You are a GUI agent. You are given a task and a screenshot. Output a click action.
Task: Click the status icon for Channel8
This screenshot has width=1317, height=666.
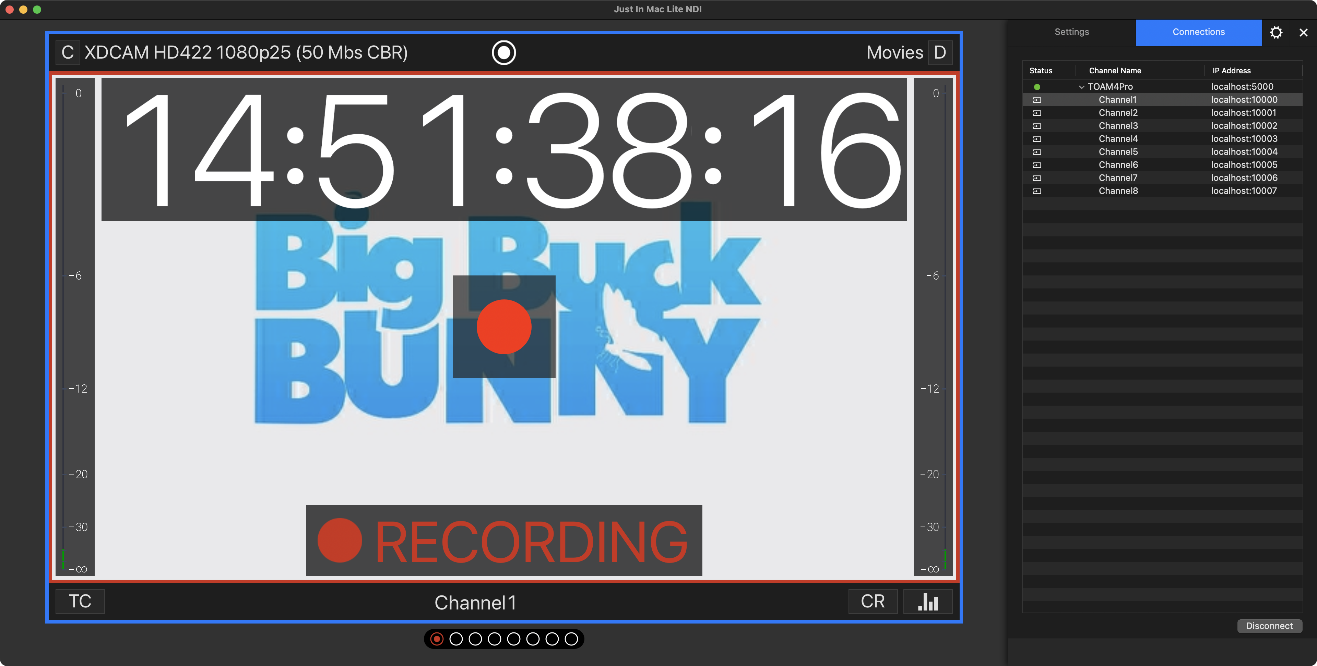click(1037, 191)
